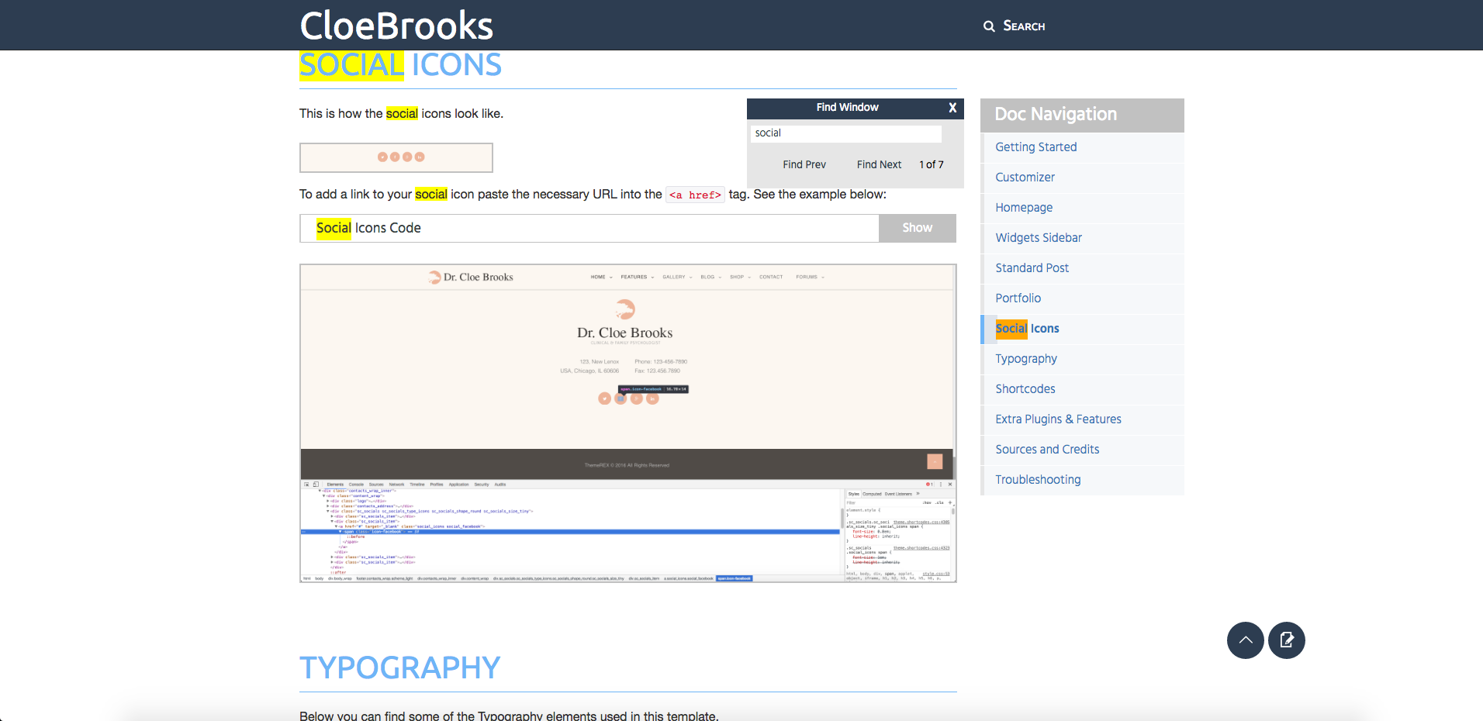The width and height of the screenshot is (1483, 721).
Task: Open Getting Started in Doc Navigation
Action: click(1035, 147)
